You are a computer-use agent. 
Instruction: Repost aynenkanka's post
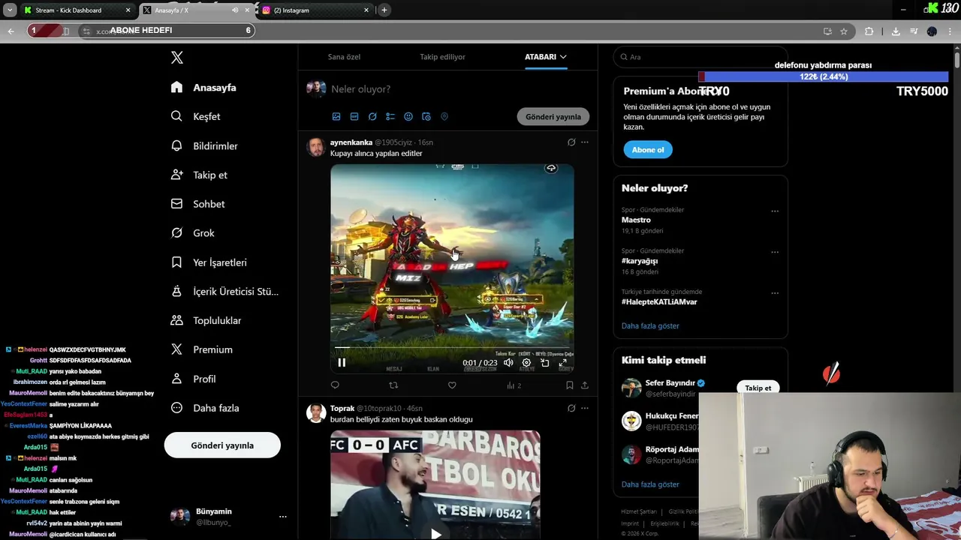[393, 385]
